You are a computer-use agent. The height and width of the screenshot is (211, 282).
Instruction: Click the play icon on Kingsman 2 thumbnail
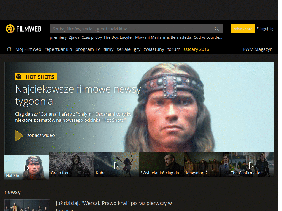tap(207, 165)
